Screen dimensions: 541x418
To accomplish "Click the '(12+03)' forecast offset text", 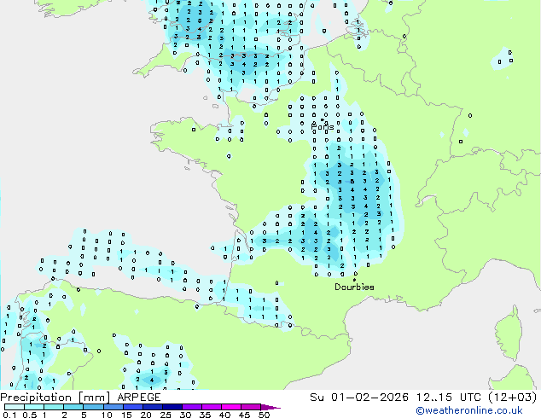I will pyautogui.click(x=513, y=398).
